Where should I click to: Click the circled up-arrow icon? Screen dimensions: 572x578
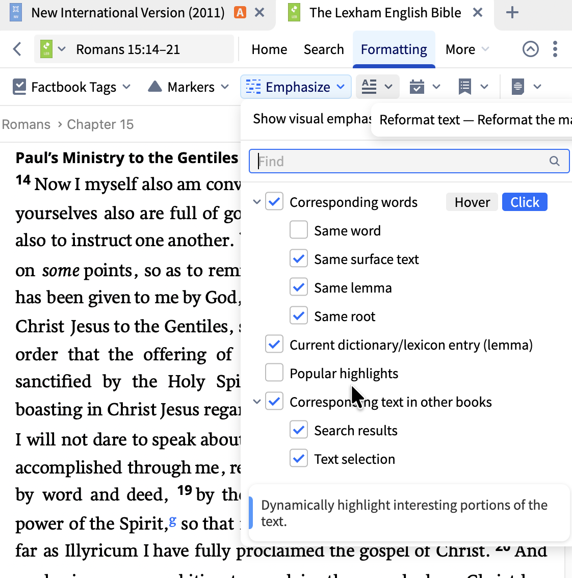click(x=530, y=49)
